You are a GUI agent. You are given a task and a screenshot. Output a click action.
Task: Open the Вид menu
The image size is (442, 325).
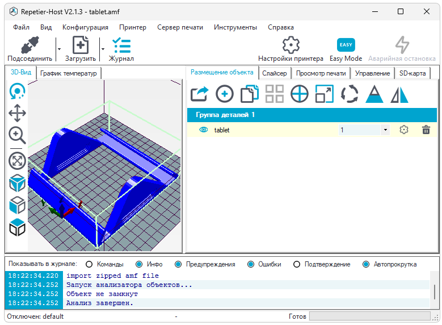point(46,27)
